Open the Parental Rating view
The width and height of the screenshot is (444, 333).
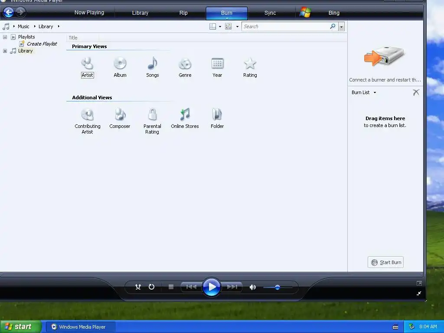[152, 121]
